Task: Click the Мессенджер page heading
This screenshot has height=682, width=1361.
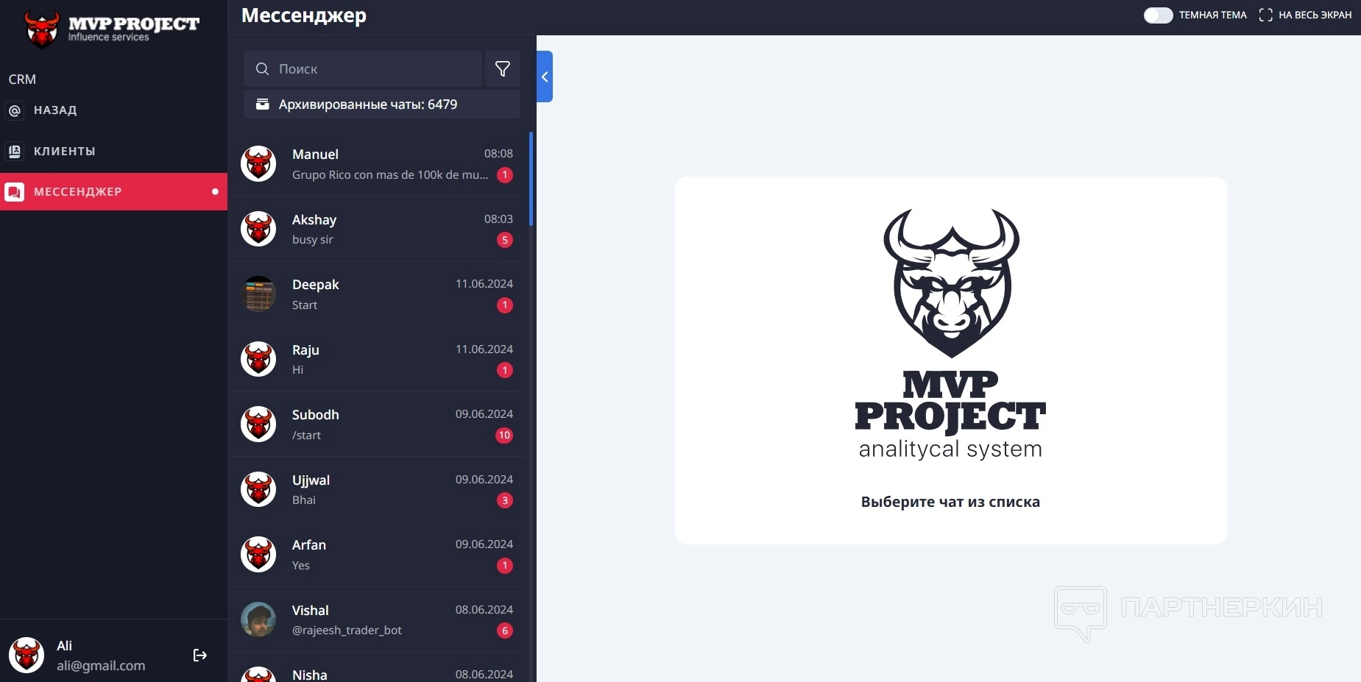Action: [x=304, y=15]
